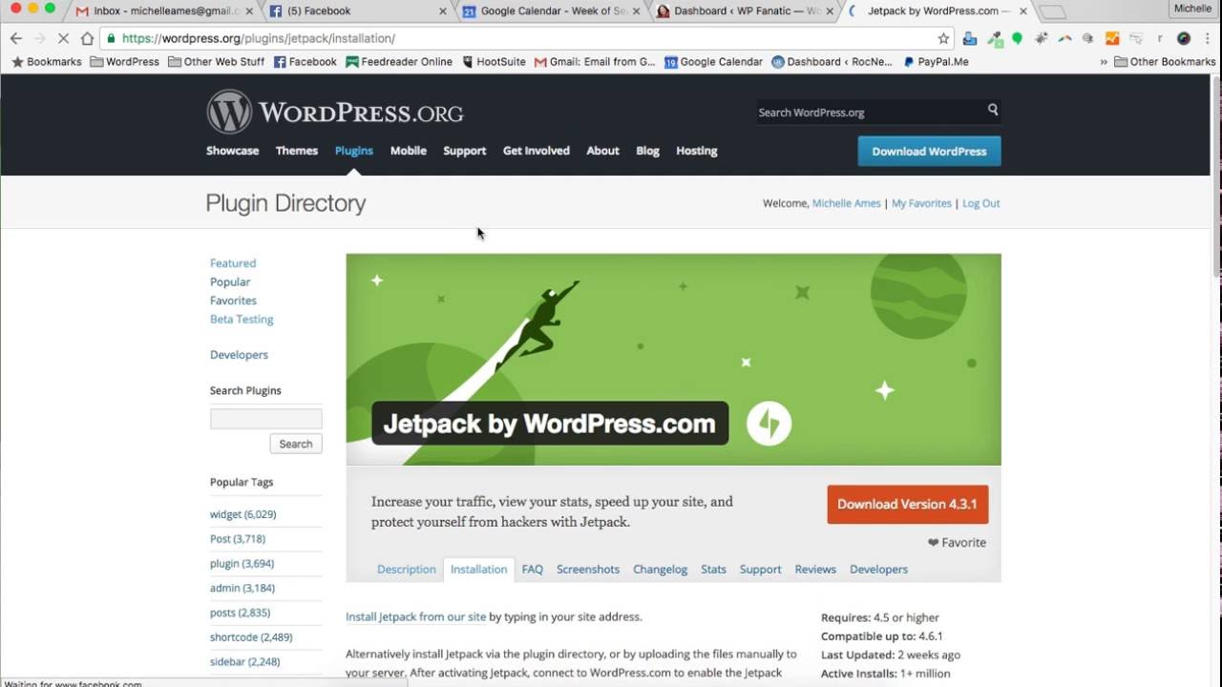The image size is (1222, 687).
Task: Stop loading the page
Action: pos(63,38)
